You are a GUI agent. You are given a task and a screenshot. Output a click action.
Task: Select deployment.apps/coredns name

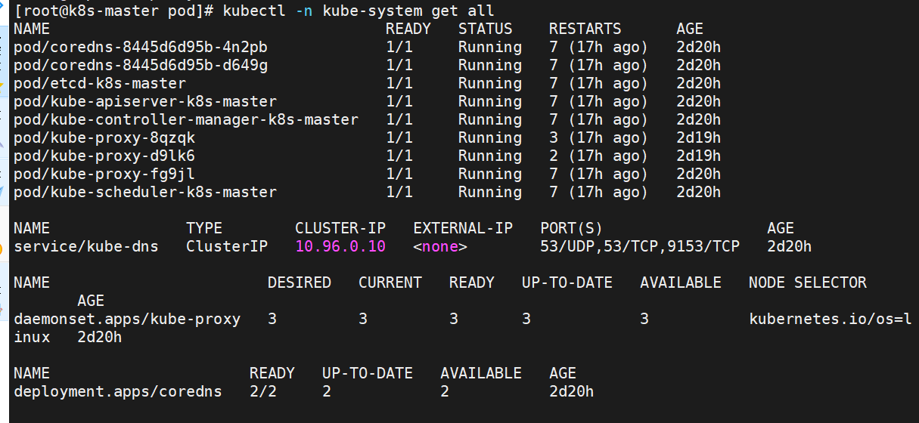point(118,391)
